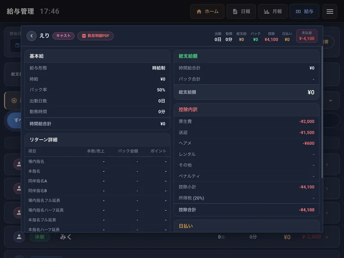Click みく's avatar icon at the bottom row
344x258 pixels.
(19, 236)
